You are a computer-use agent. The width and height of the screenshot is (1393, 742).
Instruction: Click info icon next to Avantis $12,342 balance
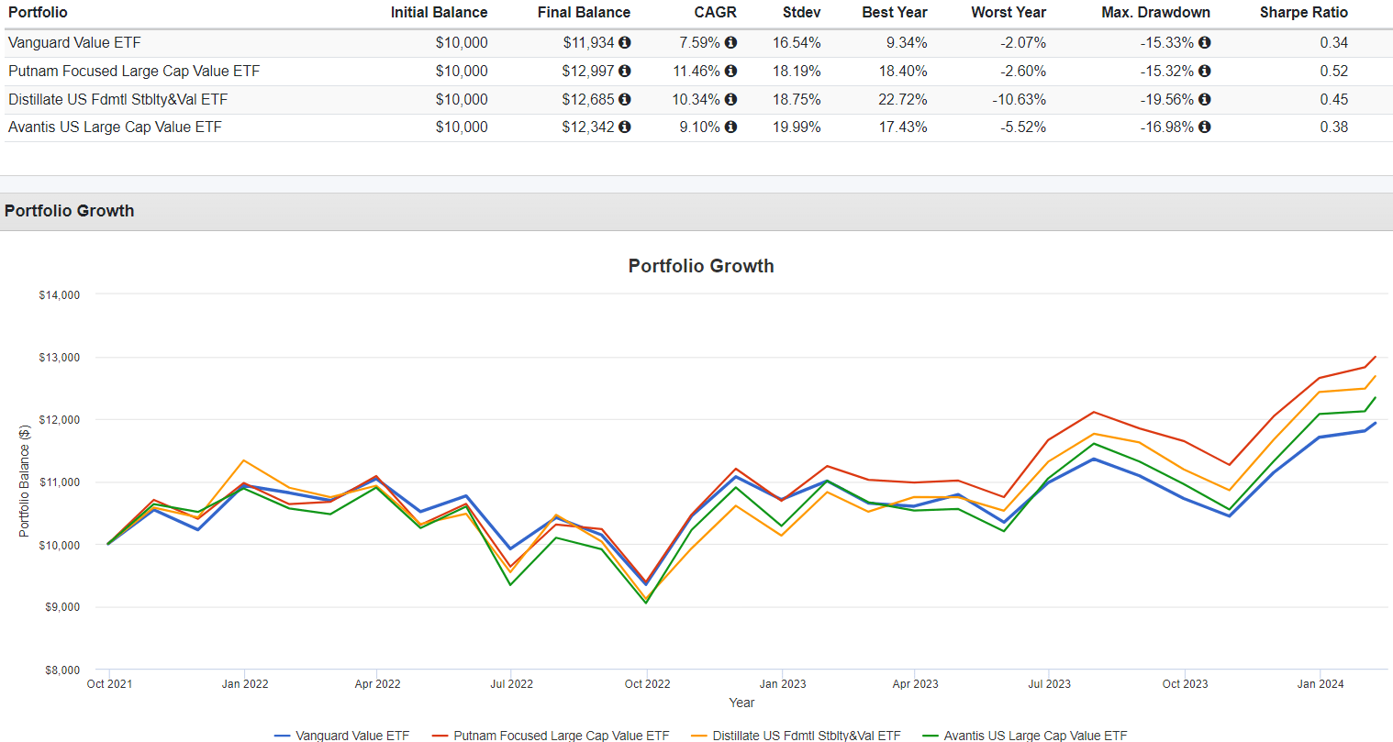[624, 127]
